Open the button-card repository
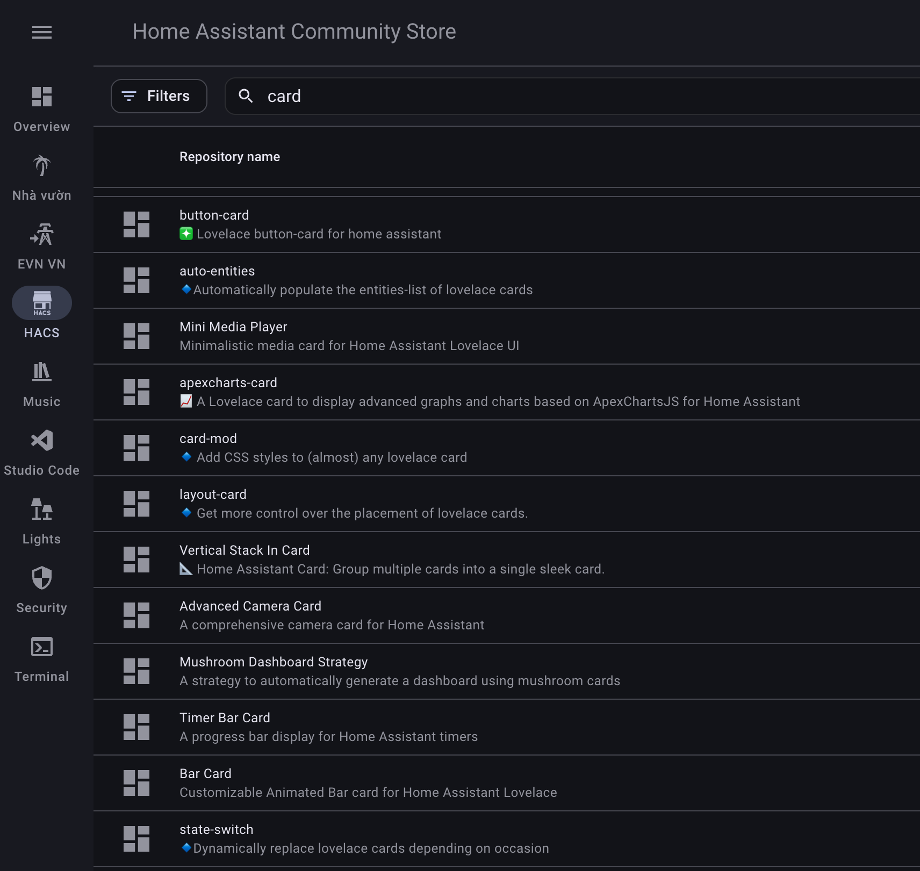Screen dimensions: 920x871 pyautogui.click(x=214, y=215)
